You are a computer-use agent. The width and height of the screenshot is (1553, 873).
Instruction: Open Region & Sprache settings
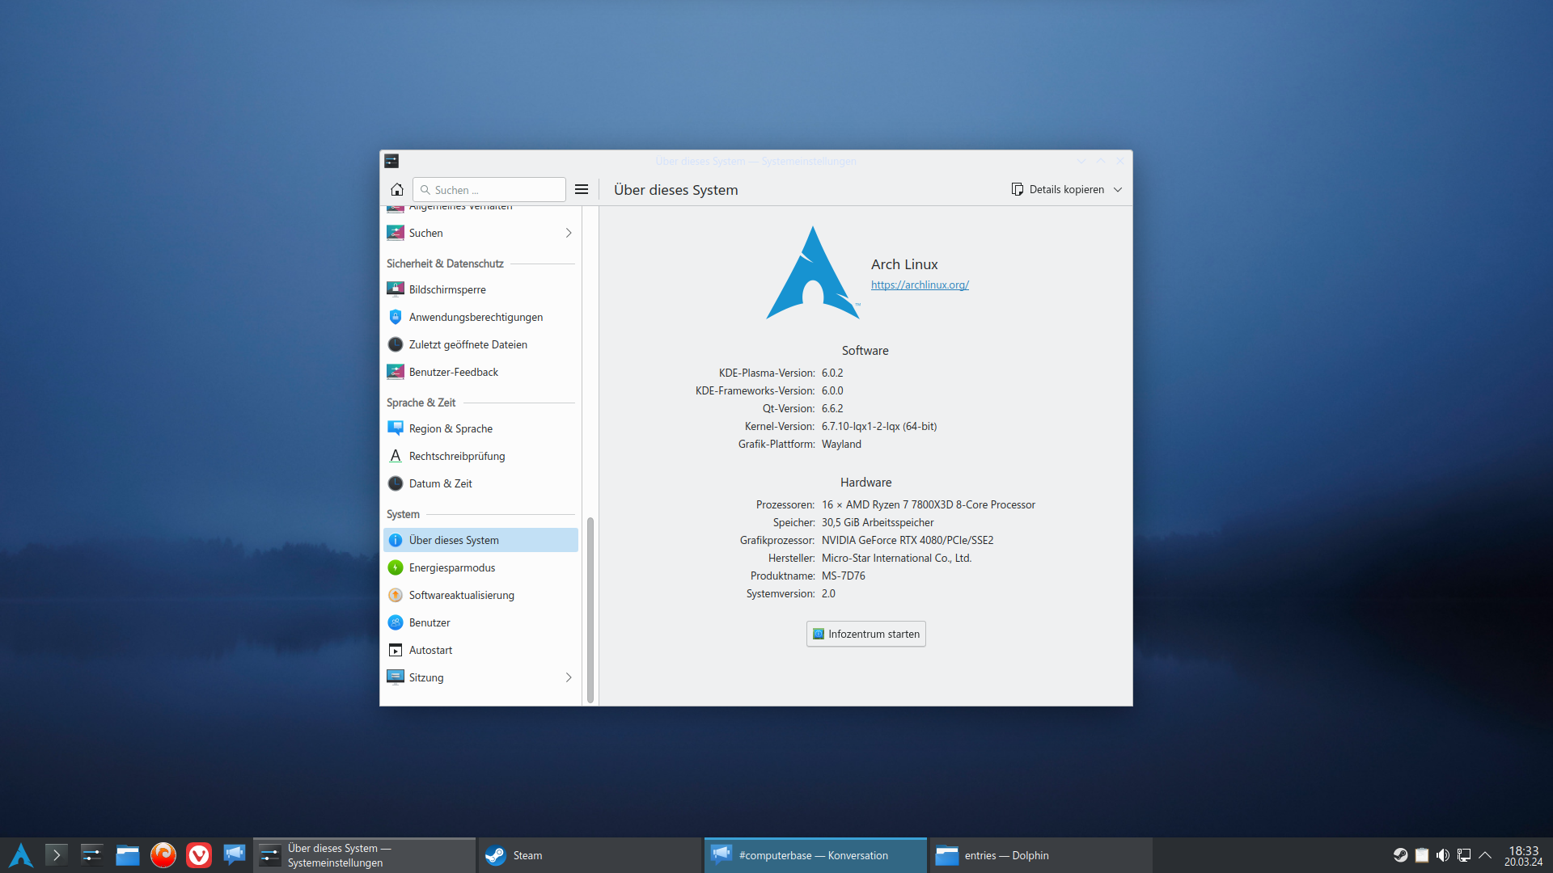click(x=451, y=428)
